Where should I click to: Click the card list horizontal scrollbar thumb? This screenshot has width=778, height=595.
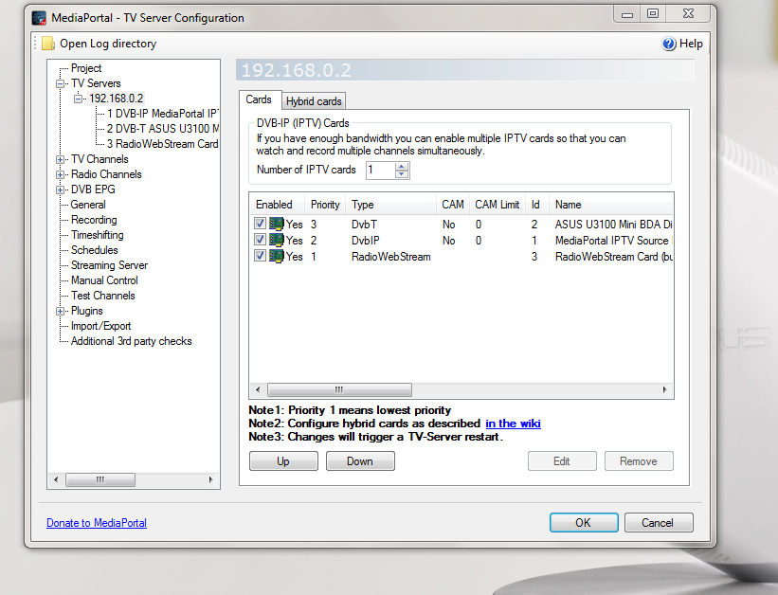click(339, 389)
